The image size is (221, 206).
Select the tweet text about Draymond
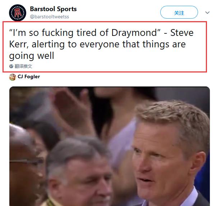coord(101,44)
